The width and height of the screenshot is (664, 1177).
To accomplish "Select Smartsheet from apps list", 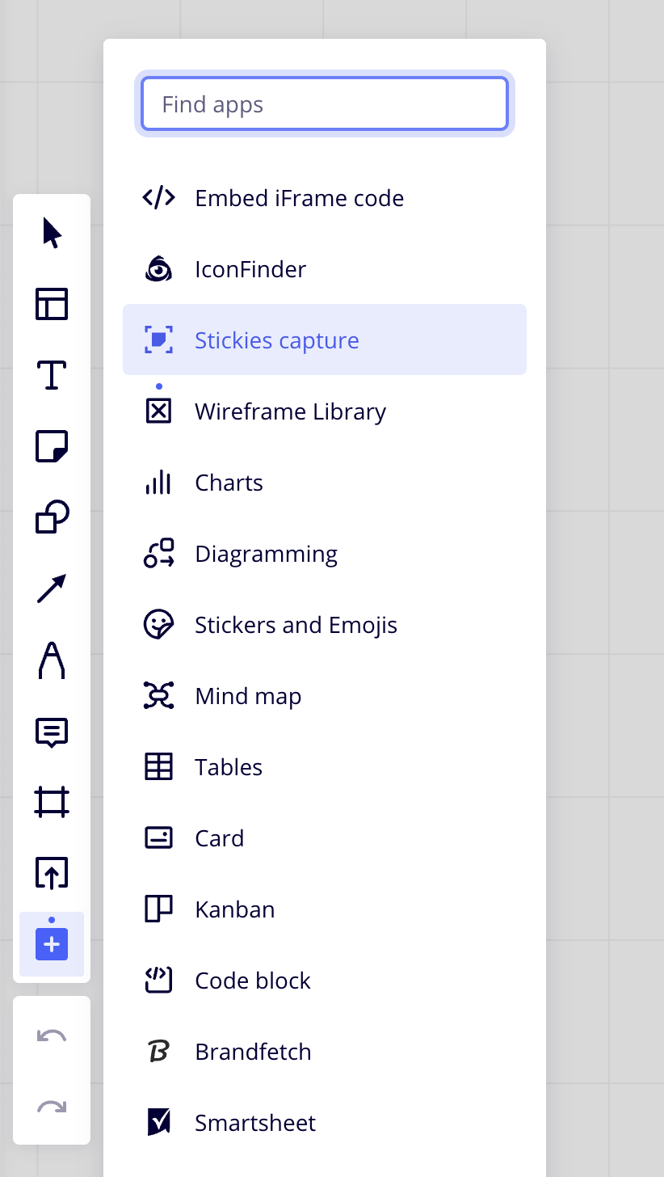I will [255, 1123].
